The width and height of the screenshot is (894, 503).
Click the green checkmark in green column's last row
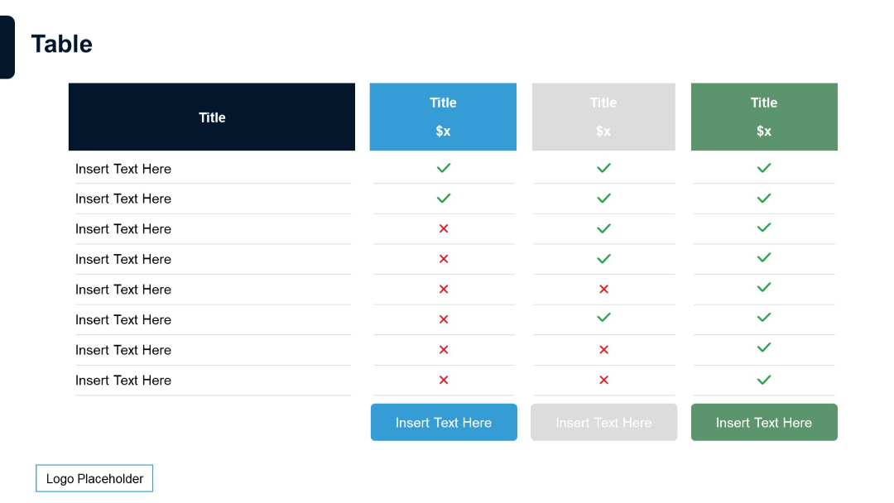coord(764,379)
